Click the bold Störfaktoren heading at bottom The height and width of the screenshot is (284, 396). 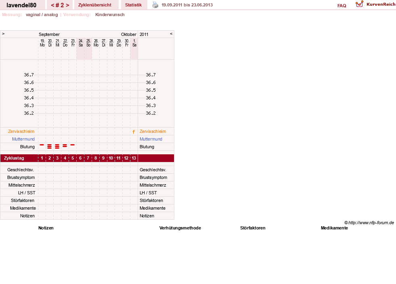(253, 228)
